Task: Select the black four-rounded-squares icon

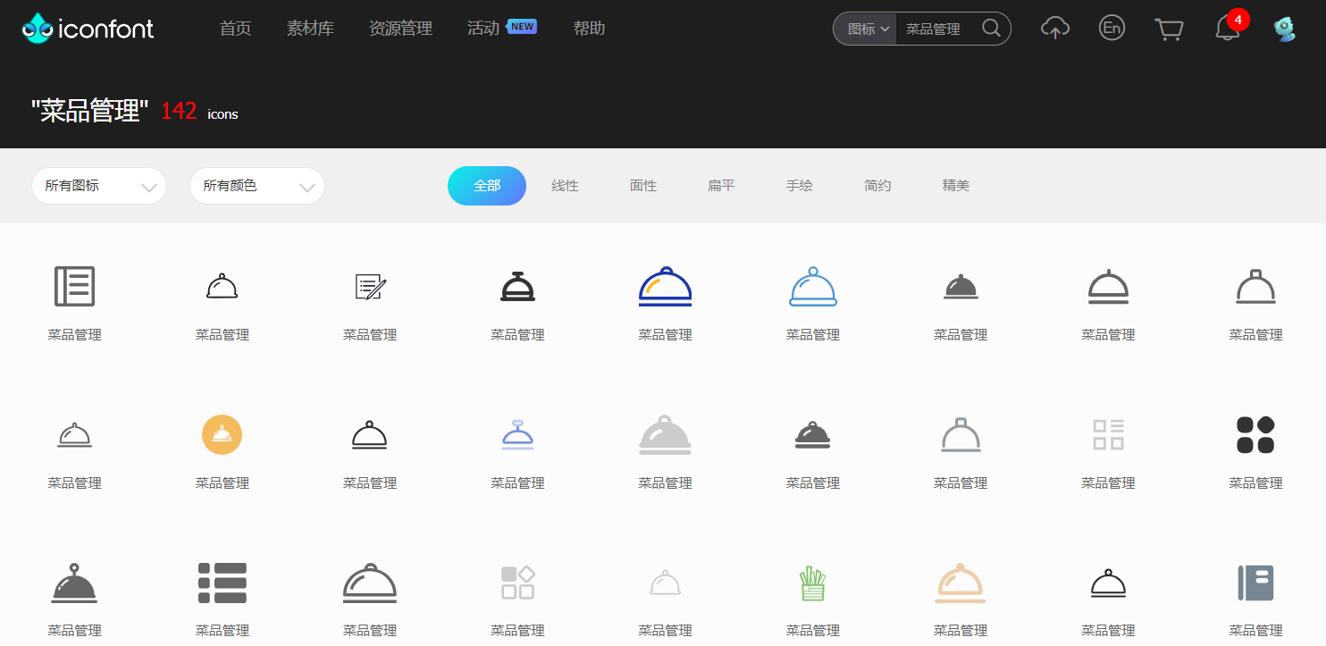Action: click(1255, 435)
